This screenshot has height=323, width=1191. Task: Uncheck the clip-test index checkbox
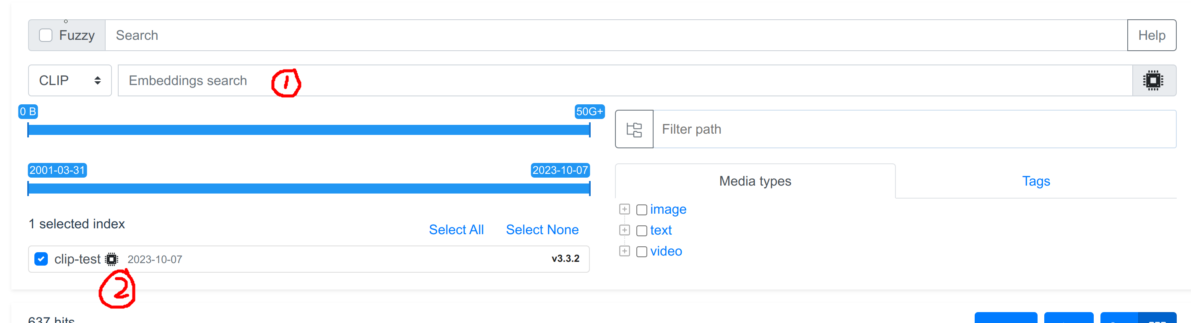point(41,259)
